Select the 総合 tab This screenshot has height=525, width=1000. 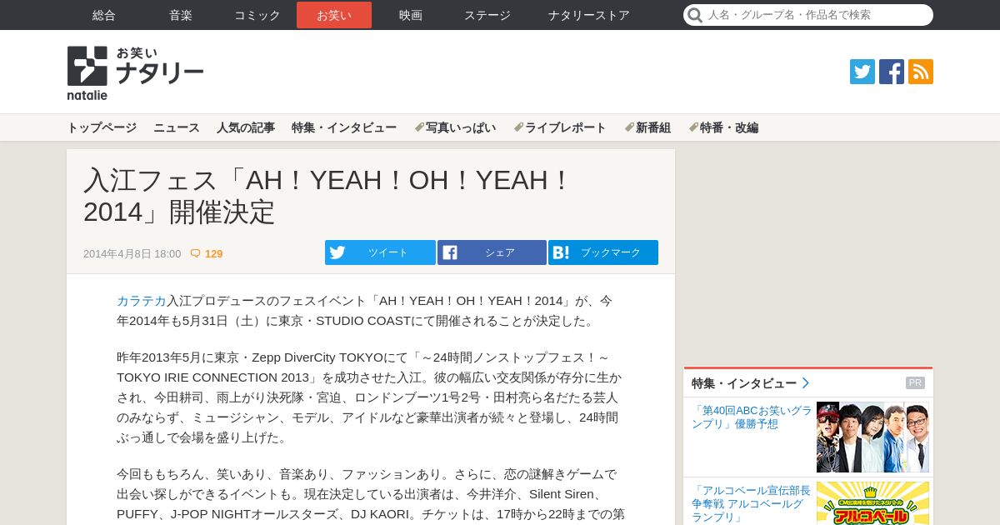[104, 15]
